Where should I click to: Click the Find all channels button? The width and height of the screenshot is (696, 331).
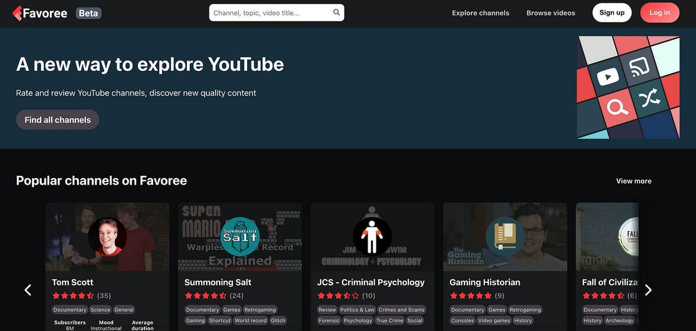57,120
